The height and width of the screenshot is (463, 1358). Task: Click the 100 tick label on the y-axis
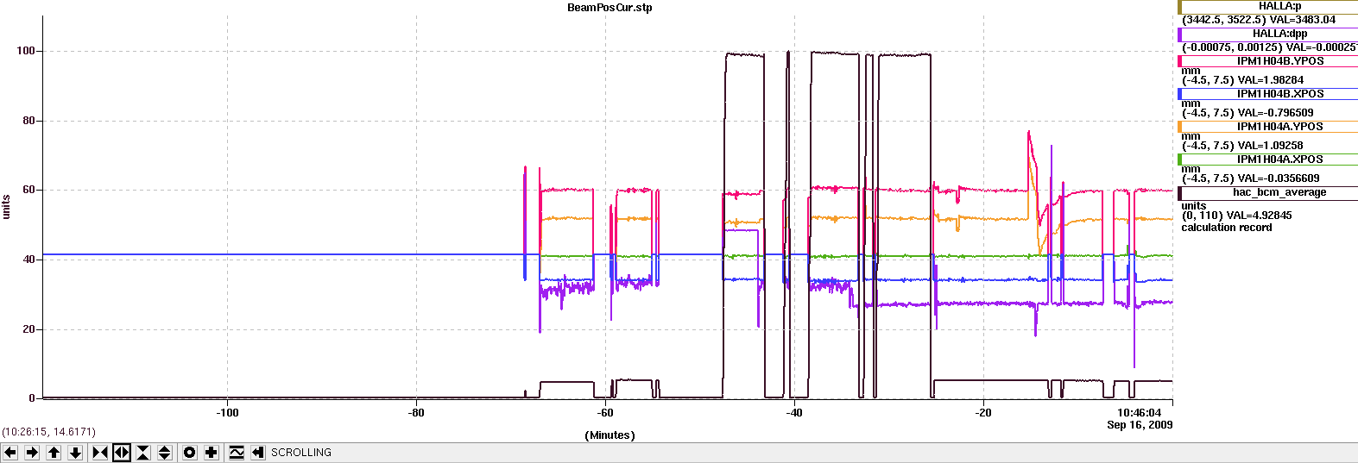tap(26, 51)
